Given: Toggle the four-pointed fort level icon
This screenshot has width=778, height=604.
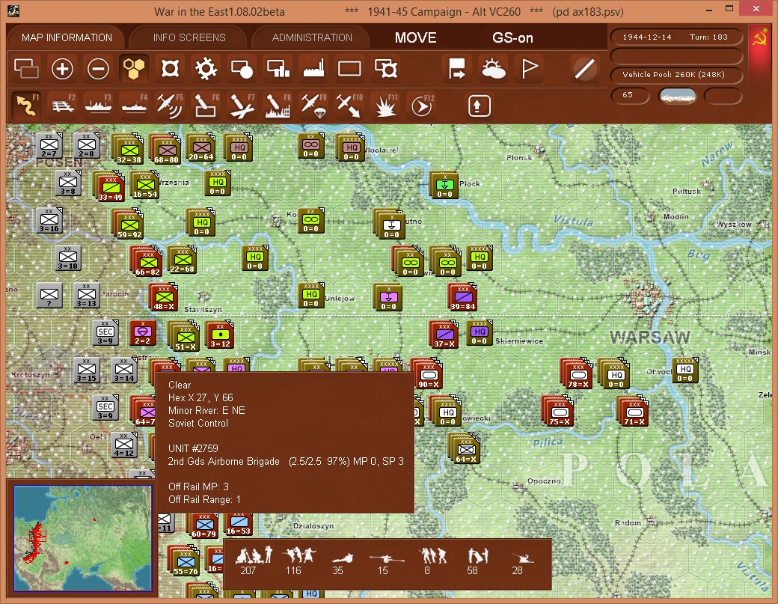Looking at the screenshot, I should tap(170, 69).
